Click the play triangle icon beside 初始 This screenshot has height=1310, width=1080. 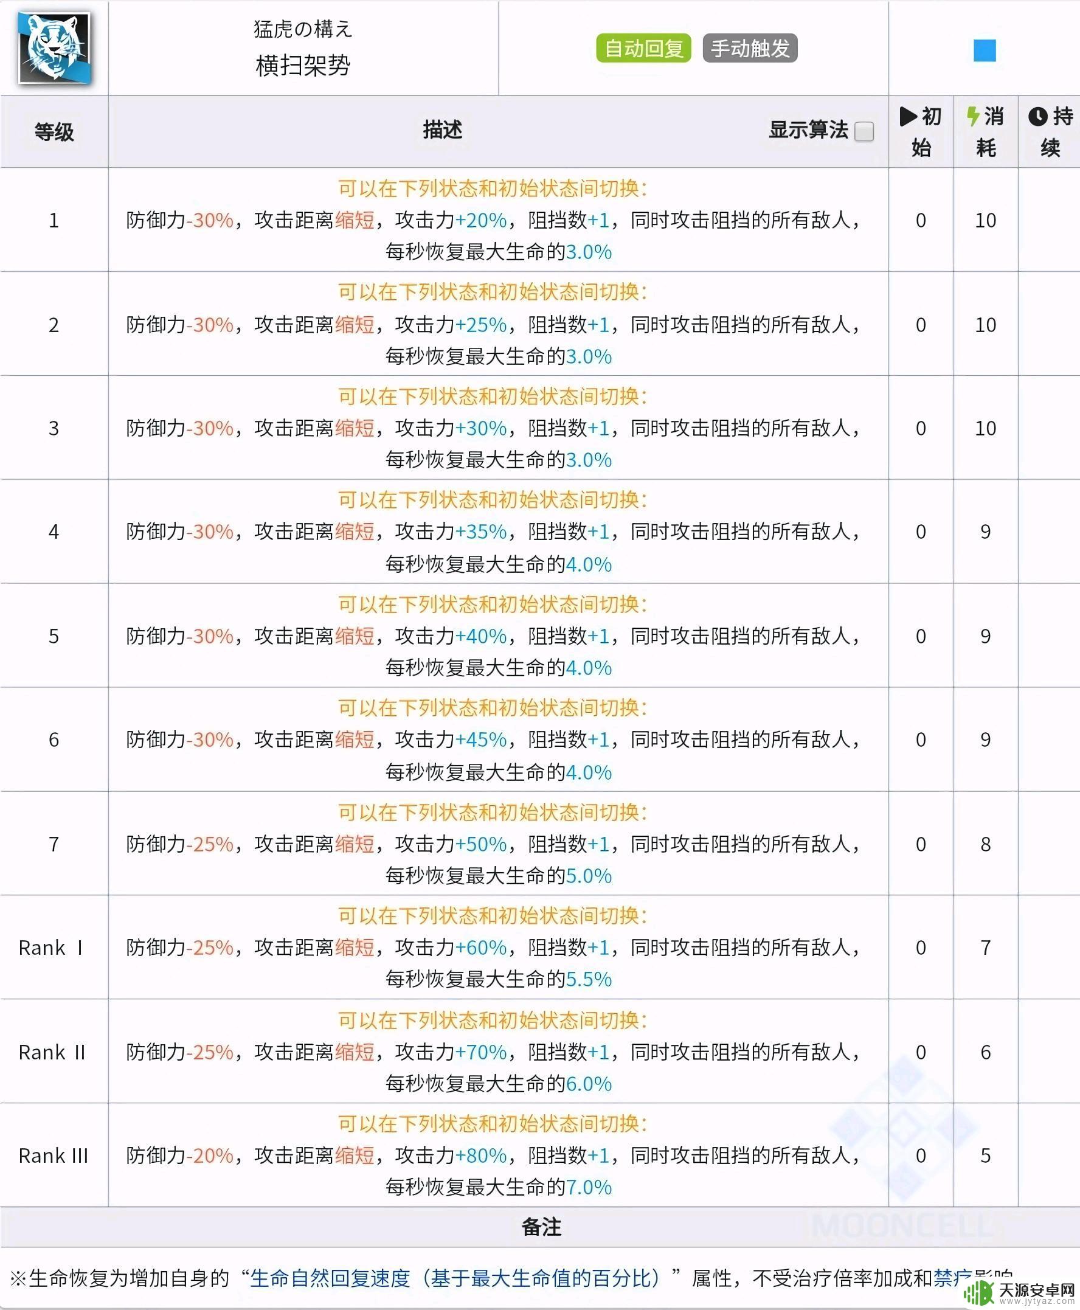click(908, 116)
